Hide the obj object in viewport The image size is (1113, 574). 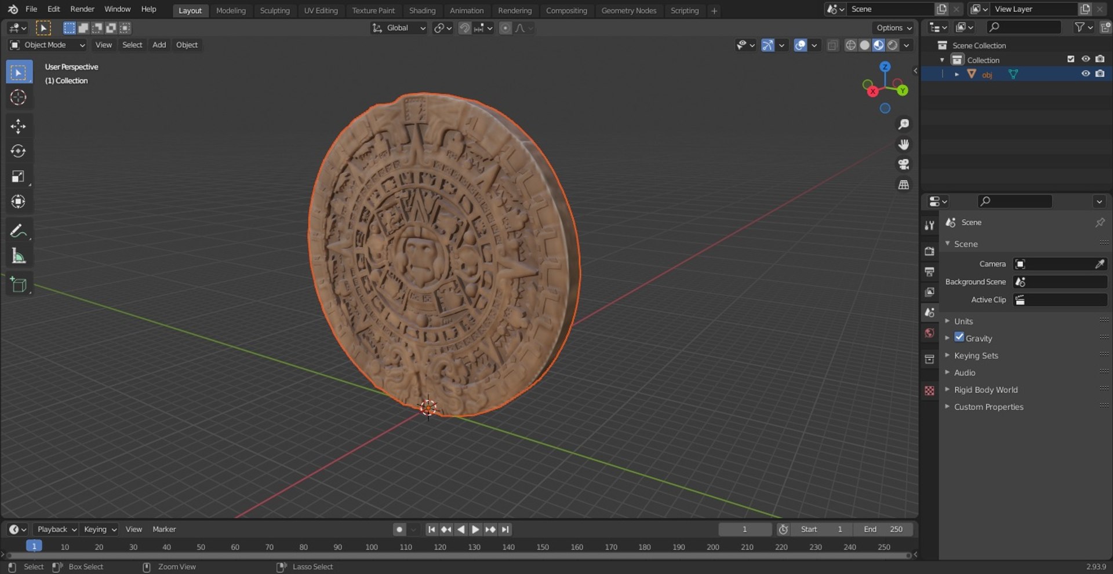pyautogui.click(x=1085, y=74)
